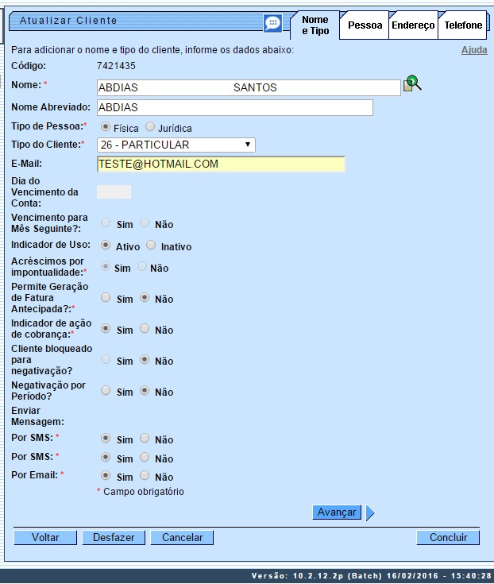494x584 pixels.
Task: Click the Ajuda help link
Action: (x=474, y=50)
